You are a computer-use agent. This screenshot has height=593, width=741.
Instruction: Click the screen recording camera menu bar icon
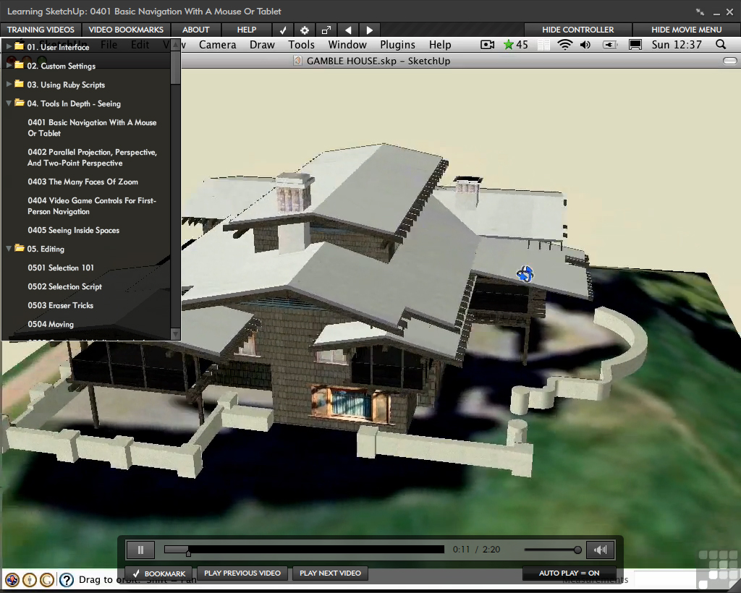(x=487, y=45)
